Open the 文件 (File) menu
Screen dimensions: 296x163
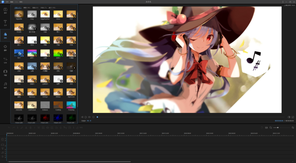(x=7, y=2)
